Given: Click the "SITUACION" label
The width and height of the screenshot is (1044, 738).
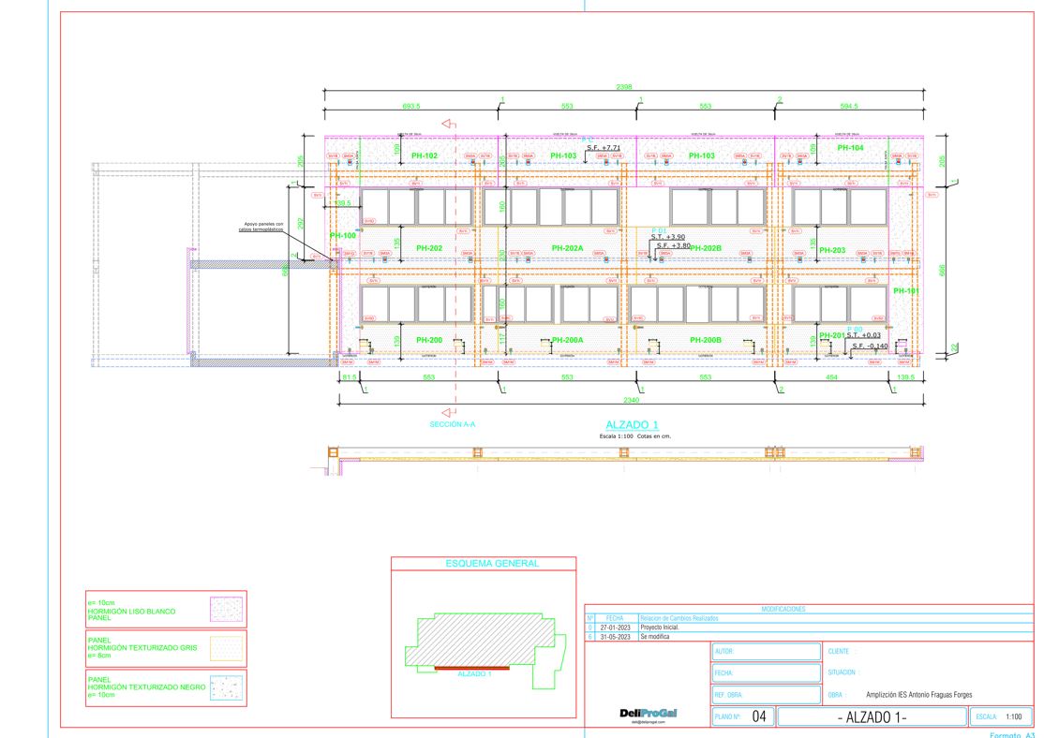Looking at the screenshot, I should pyautogui.click(x=842, y=672).
